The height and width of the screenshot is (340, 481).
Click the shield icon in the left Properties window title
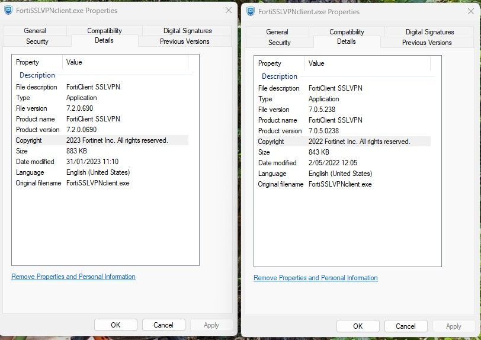[8, 11]
